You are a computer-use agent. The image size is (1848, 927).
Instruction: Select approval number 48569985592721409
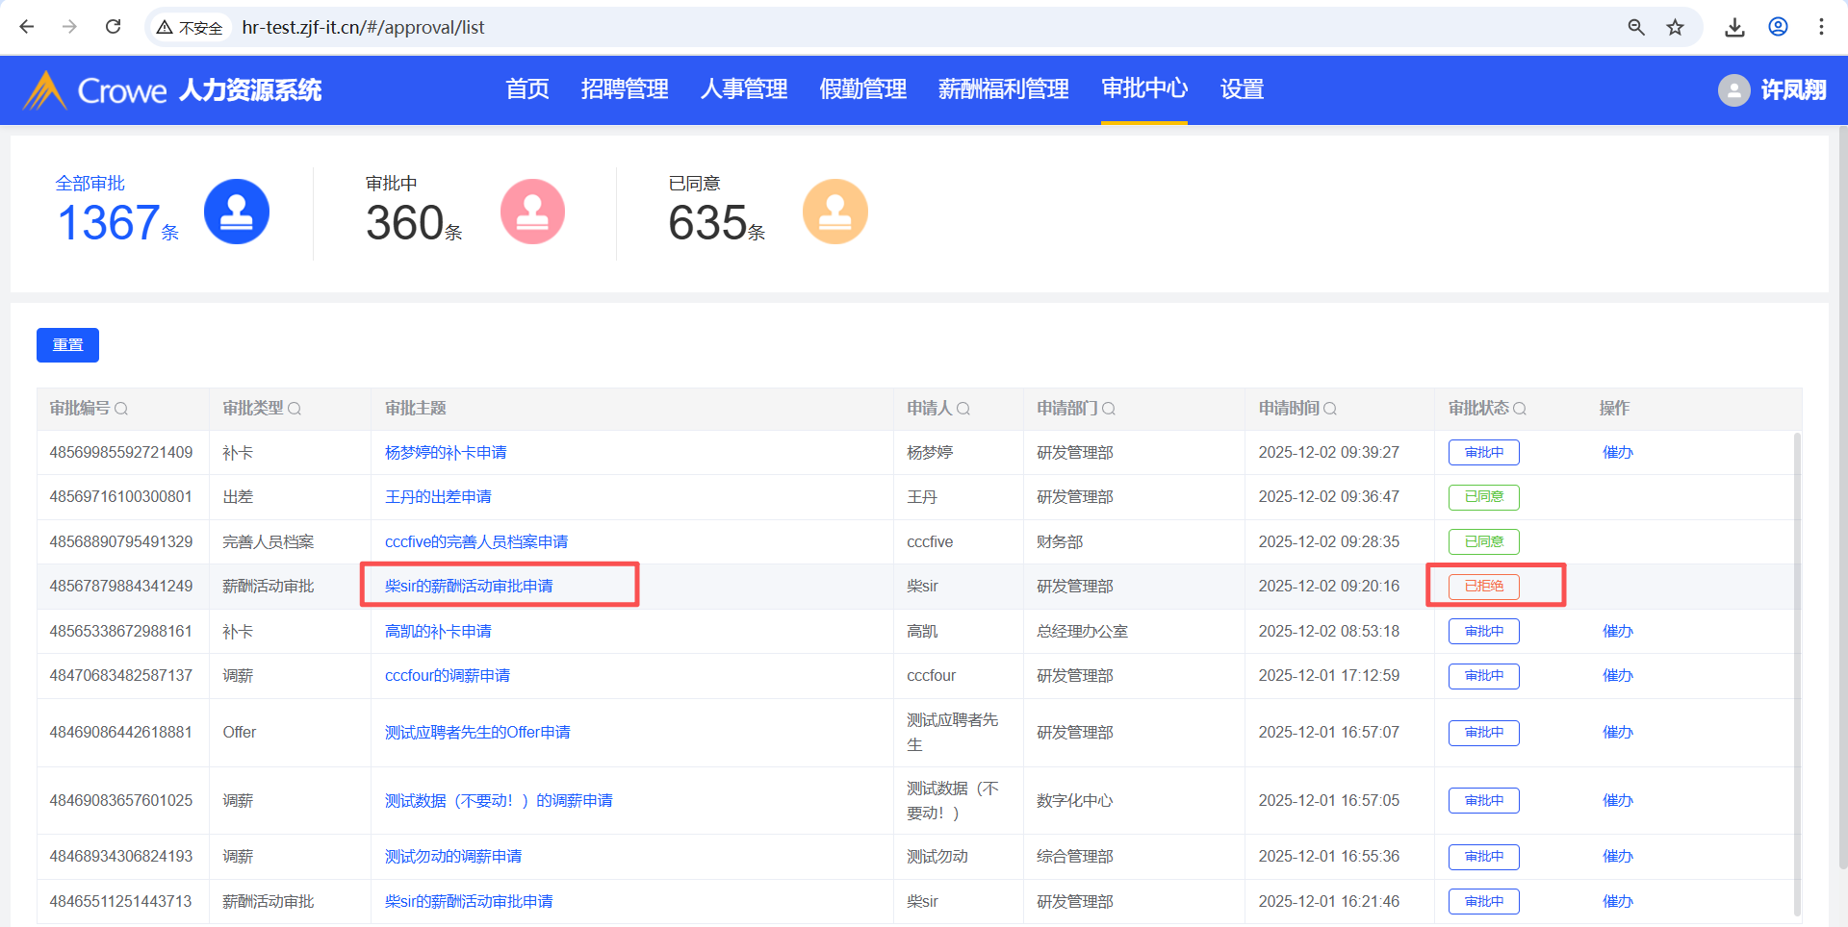121,453
